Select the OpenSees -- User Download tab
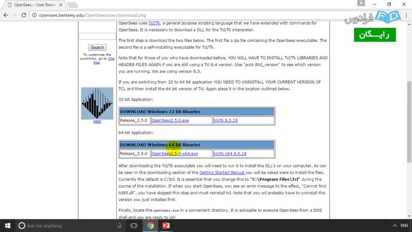 34,5
